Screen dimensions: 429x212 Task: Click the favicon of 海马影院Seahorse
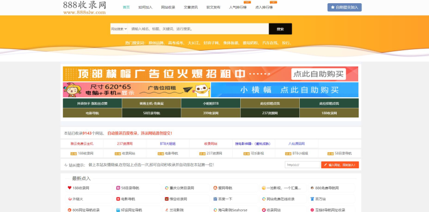216,210
